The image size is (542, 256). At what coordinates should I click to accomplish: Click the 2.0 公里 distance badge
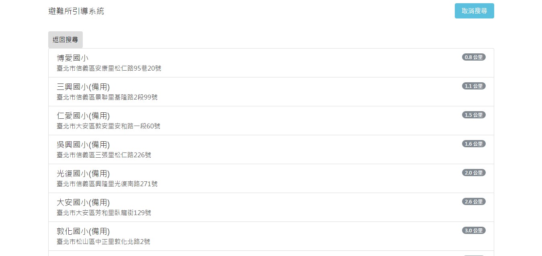click(x=474, y=173)
